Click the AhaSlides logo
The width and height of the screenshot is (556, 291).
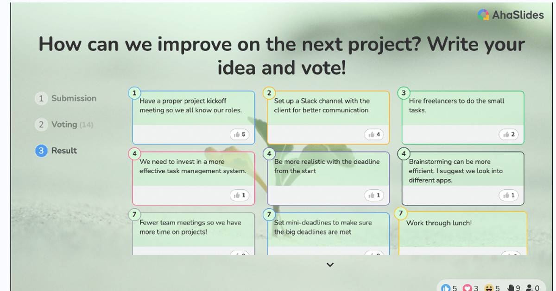511,15
